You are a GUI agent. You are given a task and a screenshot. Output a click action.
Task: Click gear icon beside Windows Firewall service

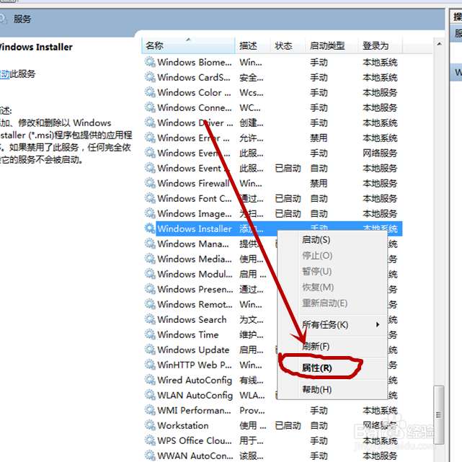[150, 183]
